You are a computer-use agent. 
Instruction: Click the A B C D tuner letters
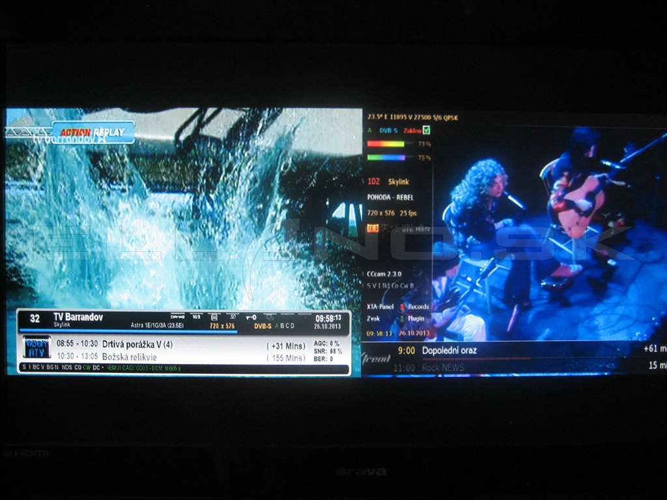coord(285,326)
